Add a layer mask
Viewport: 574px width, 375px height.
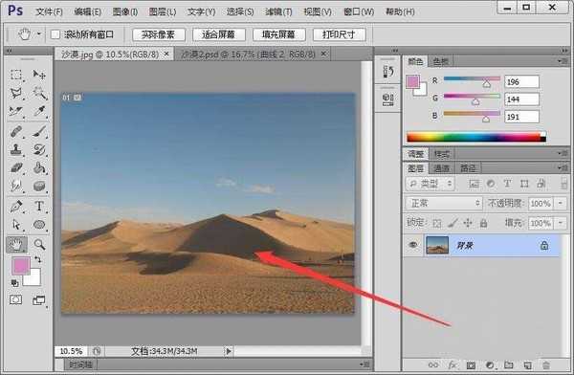pyautogui.click(x=471, y=365)
